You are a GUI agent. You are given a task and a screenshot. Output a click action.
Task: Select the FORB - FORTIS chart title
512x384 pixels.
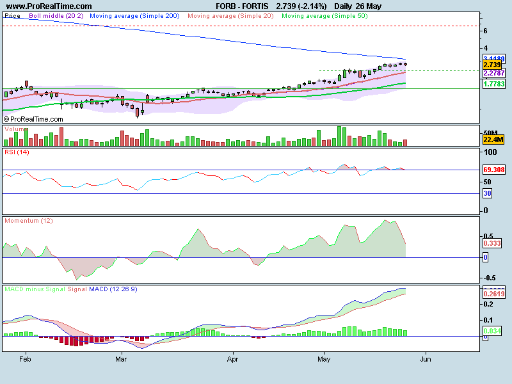pos(242,6)
